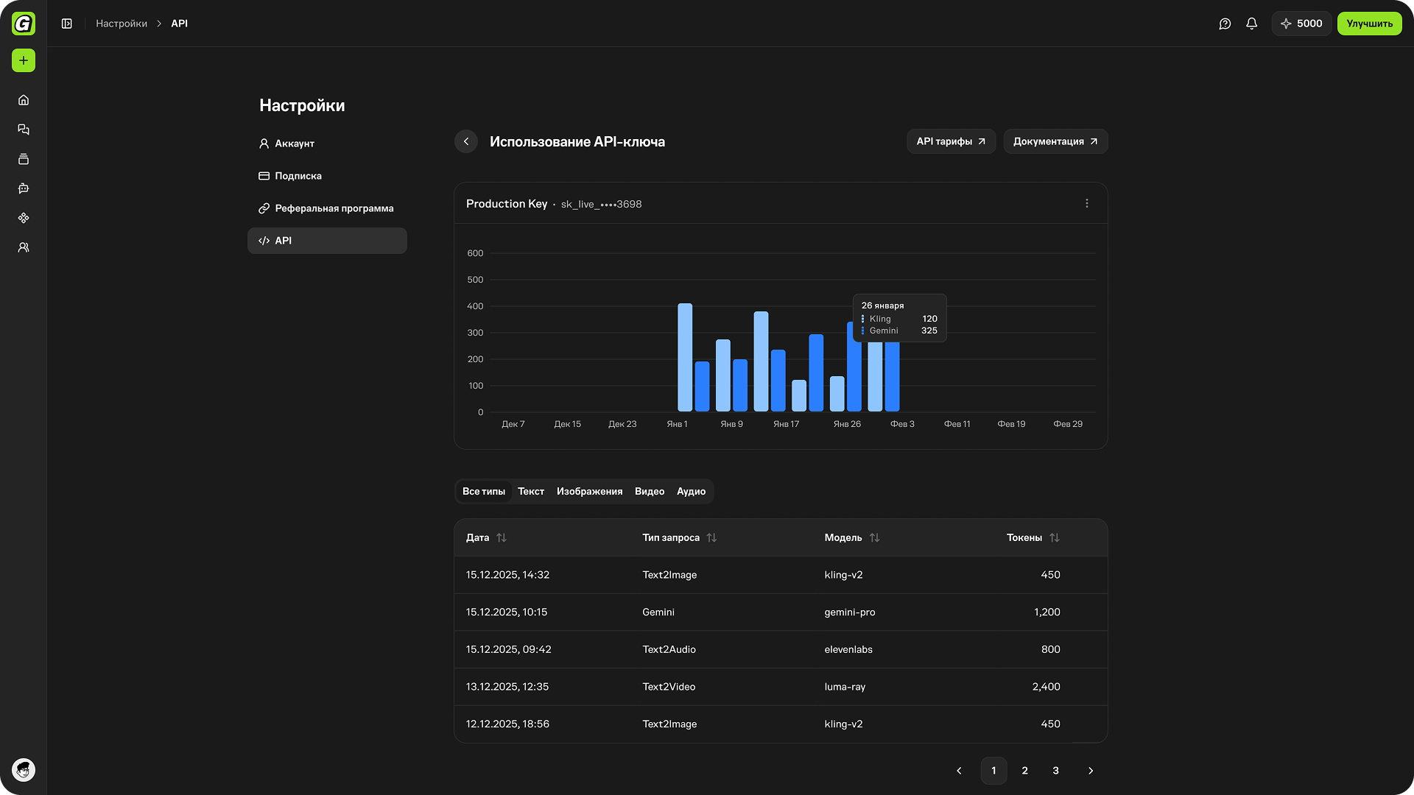
Task: Go to pagination page 2
Action: point(1024,771)
